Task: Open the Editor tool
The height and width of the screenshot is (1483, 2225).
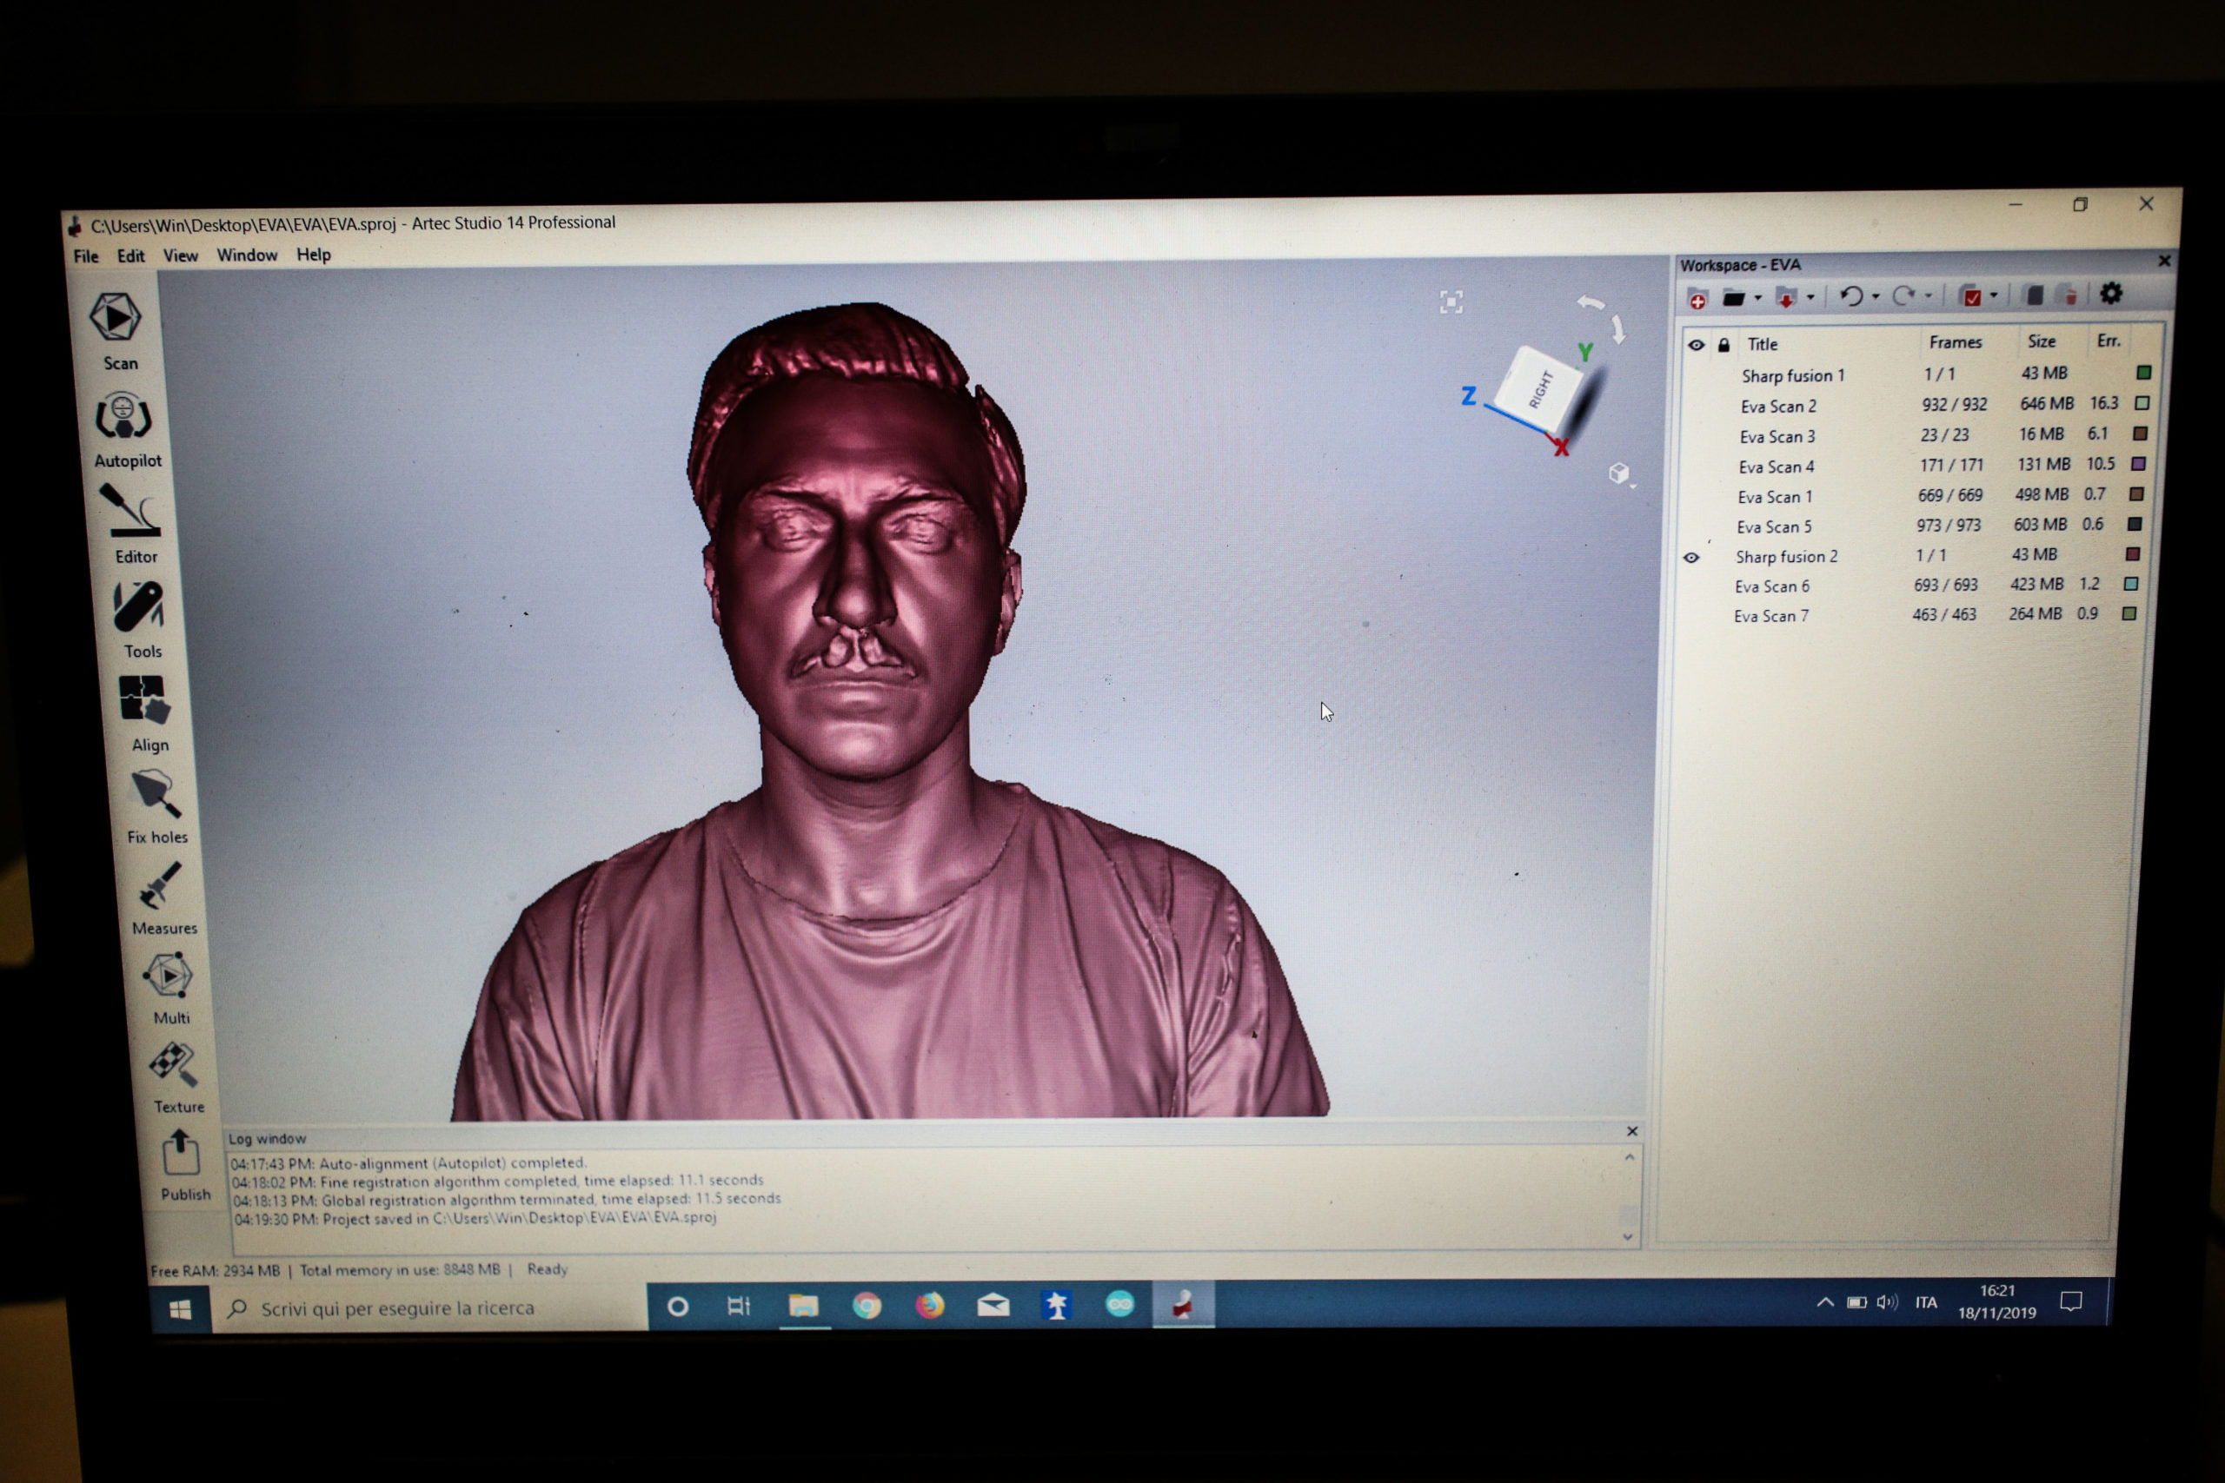Action: (x=133, y=526)
